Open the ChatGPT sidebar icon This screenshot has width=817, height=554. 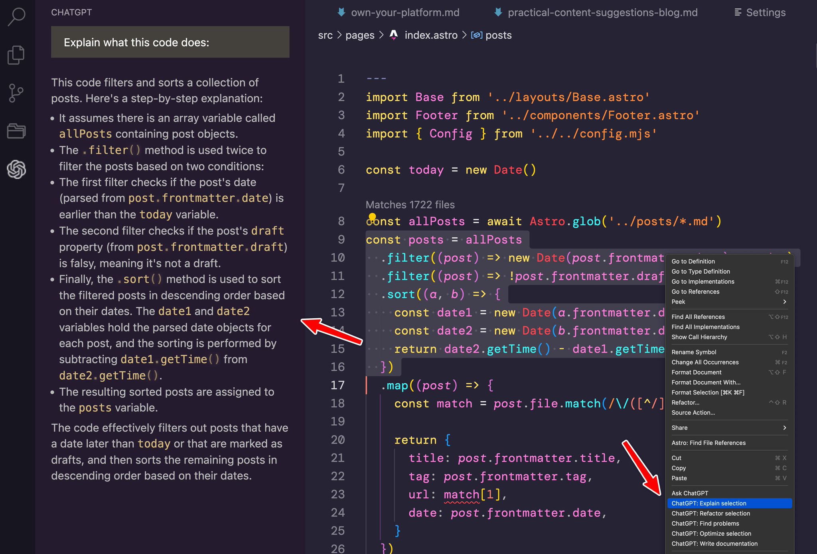click(x=16, y=169)
